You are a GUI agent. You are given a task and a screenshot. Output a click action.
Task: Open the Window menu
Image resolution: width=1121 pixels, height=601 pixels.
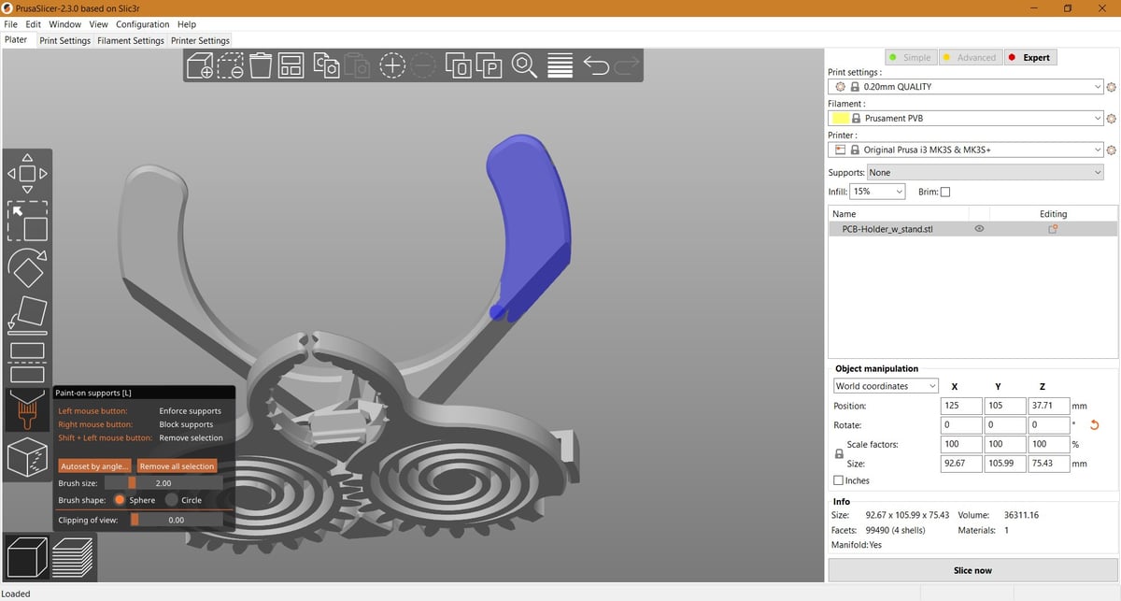click(x=65, y=24)
